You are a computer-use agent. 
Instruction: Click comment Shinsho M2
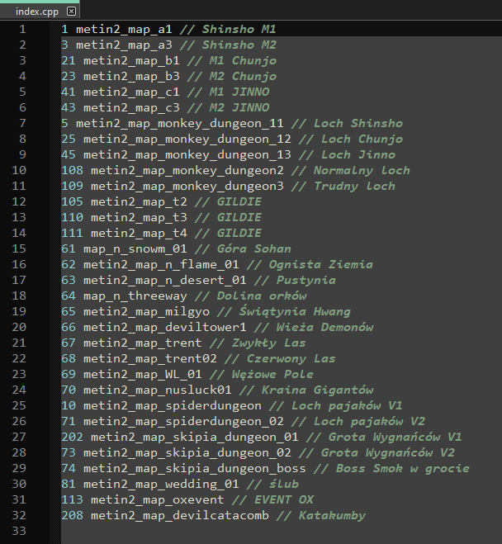coord(239,45)
